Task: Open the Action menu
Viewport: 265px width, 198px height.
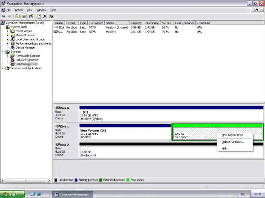Action: (x=19, y=10)
